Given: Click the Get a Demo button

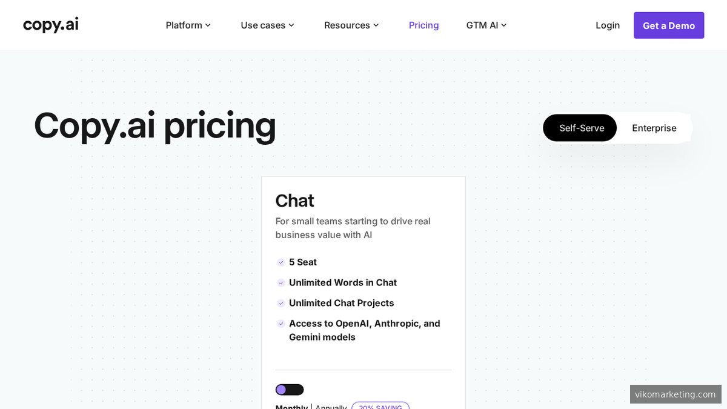Looking at the screenshot, I should click(669, 25).
